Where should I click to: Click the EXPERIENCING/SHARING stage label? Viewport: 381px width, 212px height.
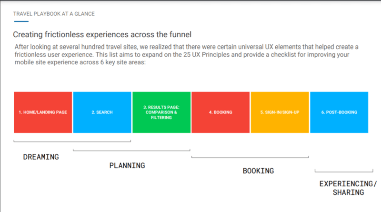(x=348, y=188)
